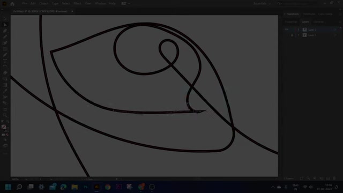Click target circle of Layer 2
The height and width of the screenshot is (193, 343).
coord(335,30)
